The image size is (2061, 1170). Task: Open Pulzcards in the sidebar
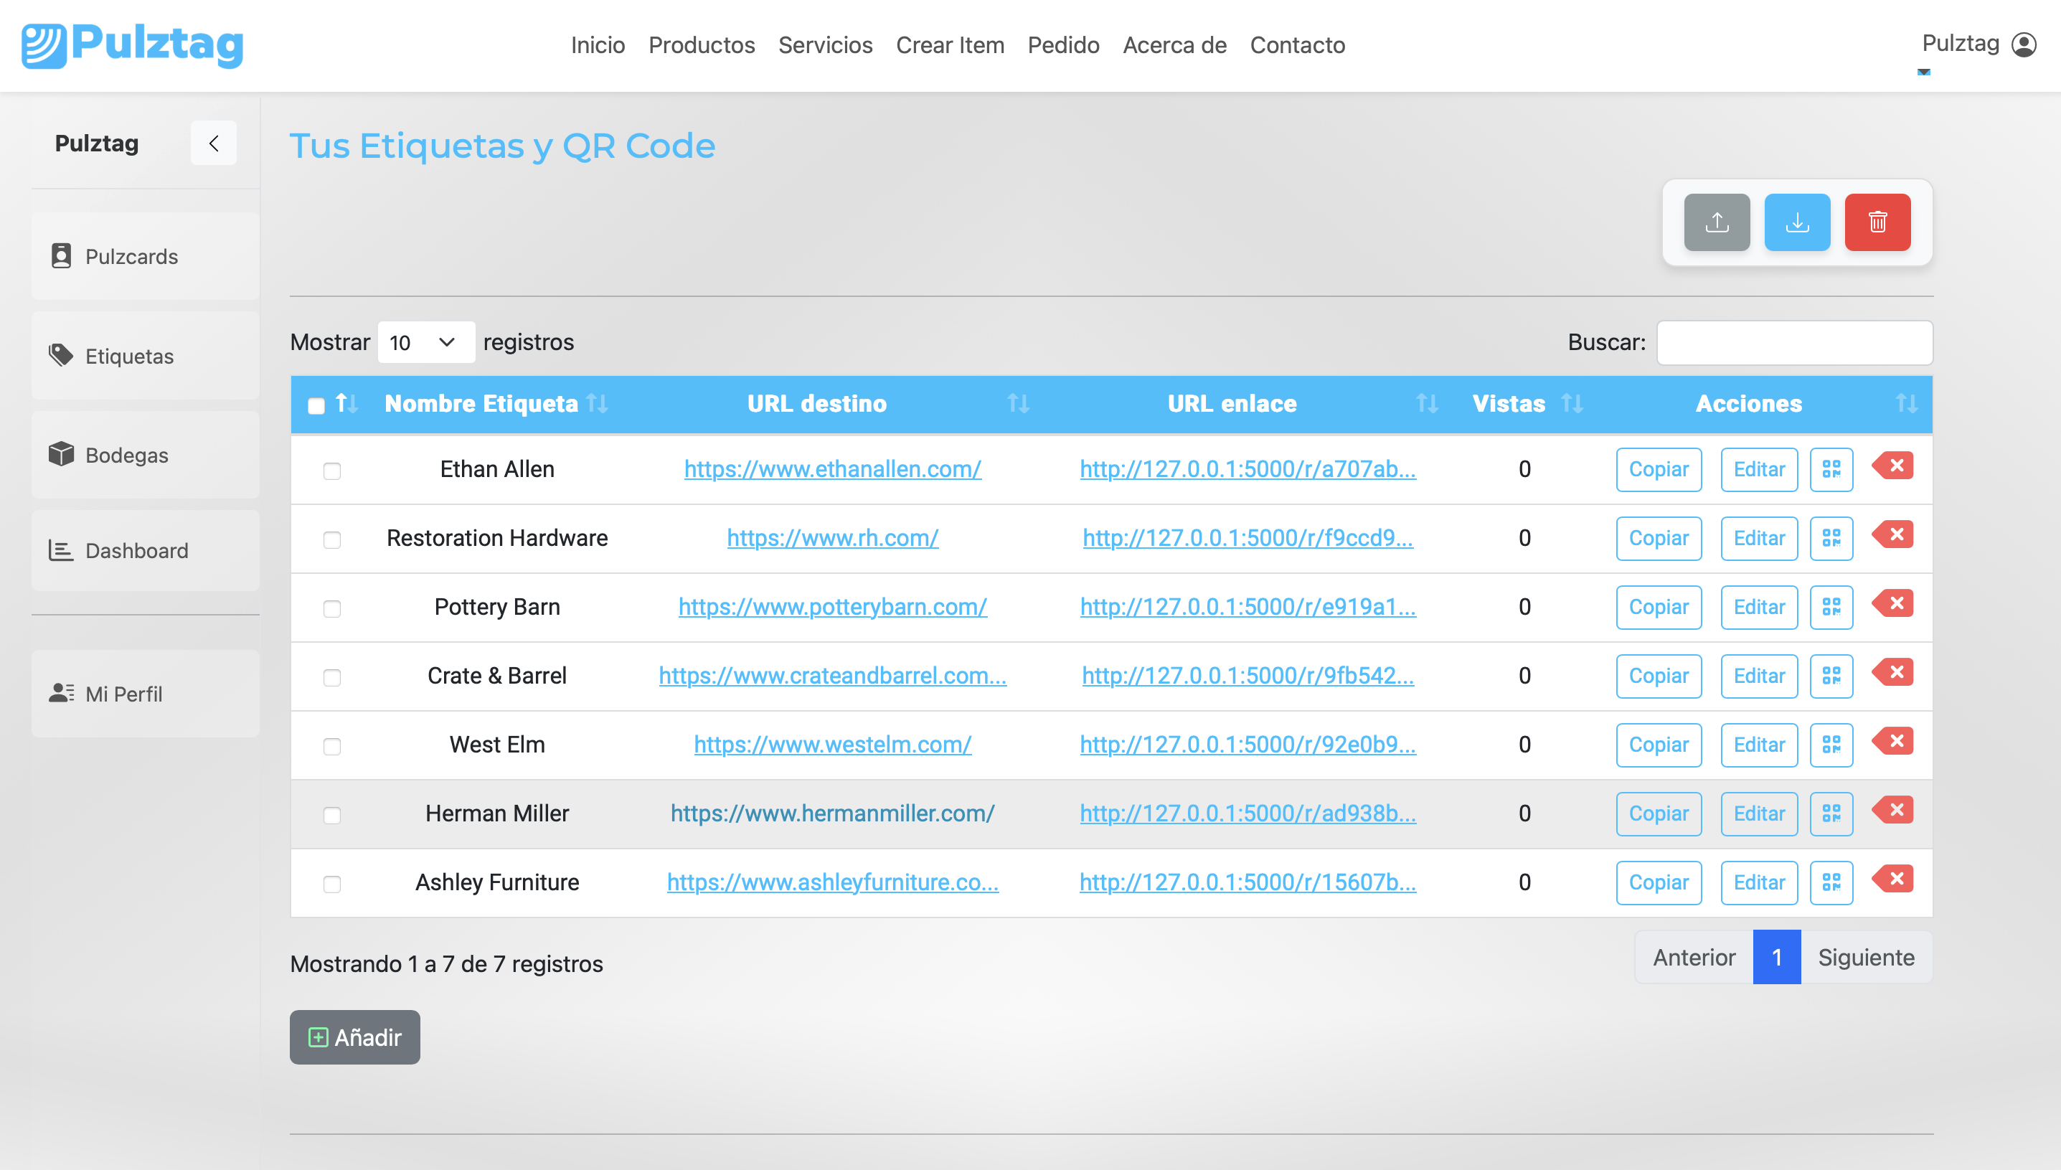click(x=145, y=256)
